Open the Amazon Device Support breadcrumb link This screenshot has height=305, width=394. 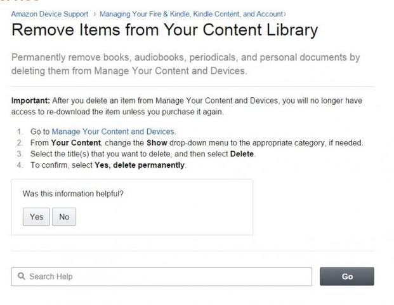(x=49, y=14)
